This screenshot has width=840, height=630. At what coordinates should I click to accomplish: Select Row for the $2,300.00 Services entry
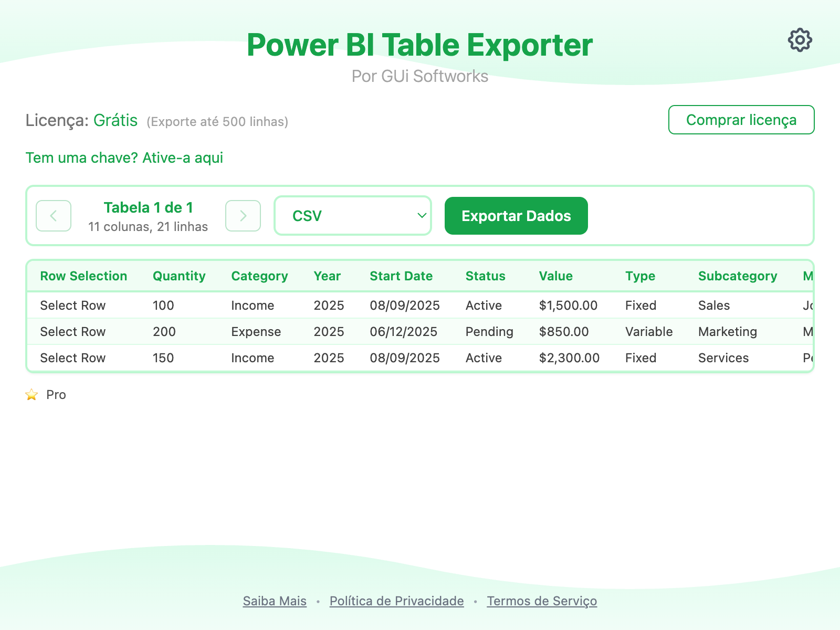(72, 358)
